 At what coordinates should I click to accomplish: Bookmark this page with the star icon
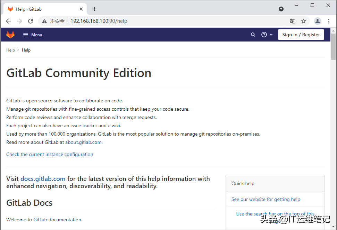click(303, 21)
